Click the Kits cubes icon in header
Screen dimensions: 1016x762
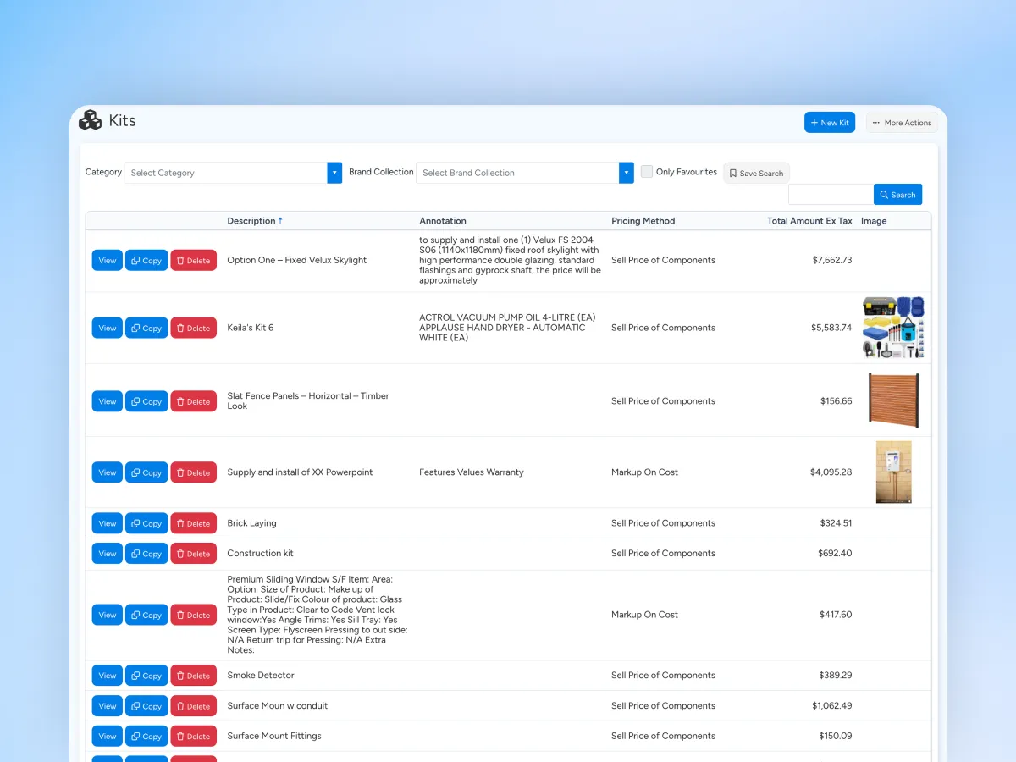click(x=90, y=120)
